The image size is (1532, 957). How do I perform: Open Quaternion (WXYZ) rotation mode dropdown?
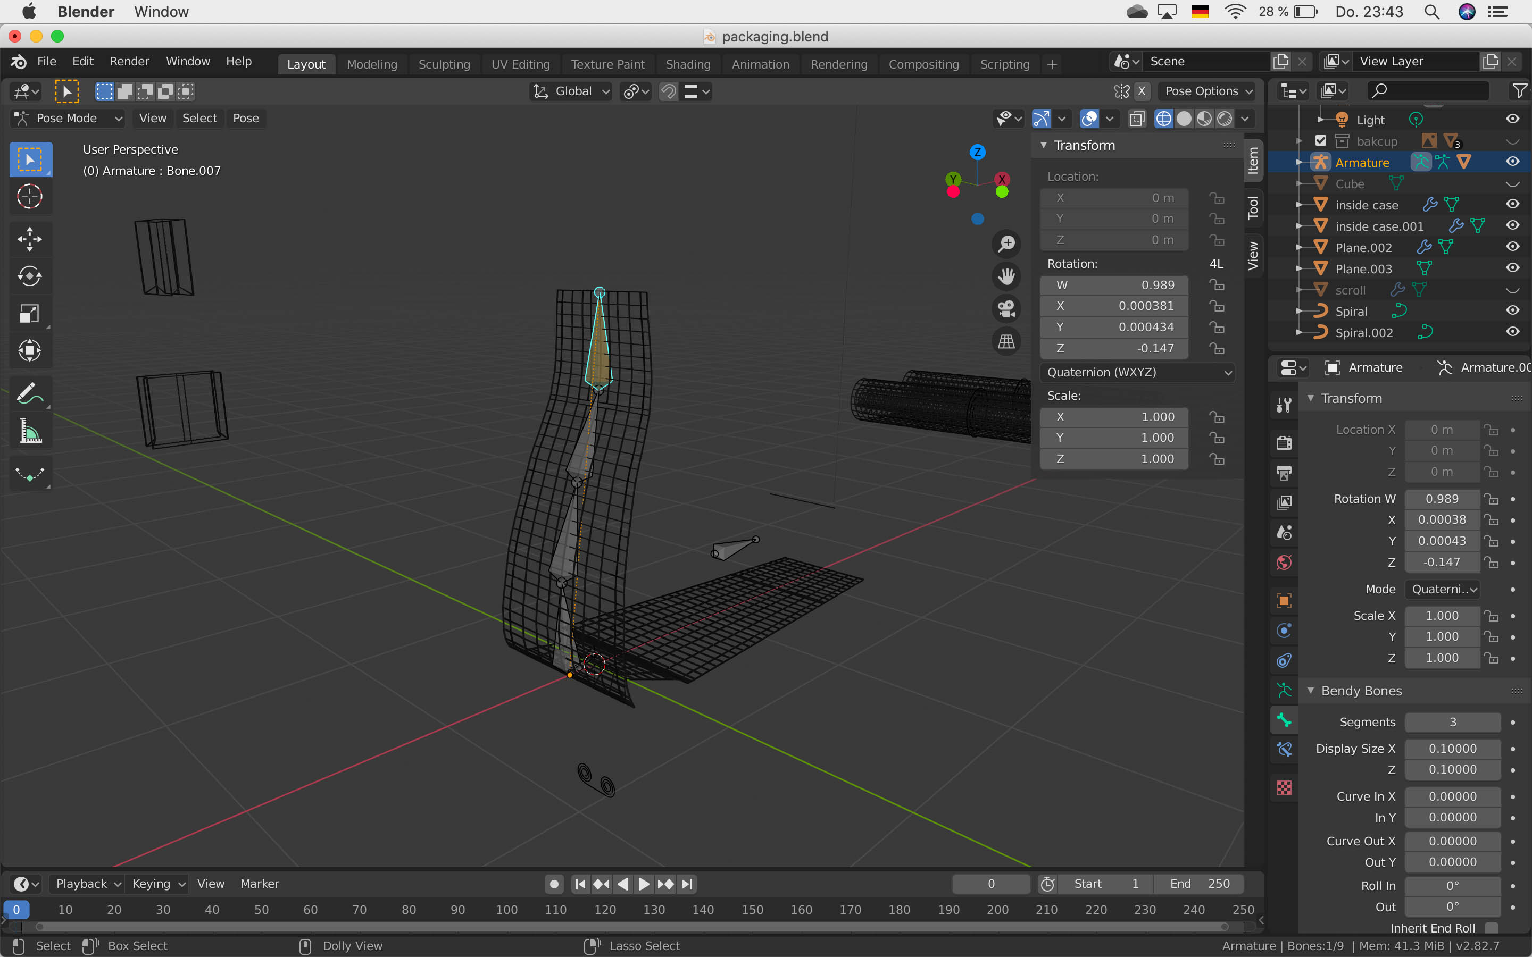[x=1138, y=372]
